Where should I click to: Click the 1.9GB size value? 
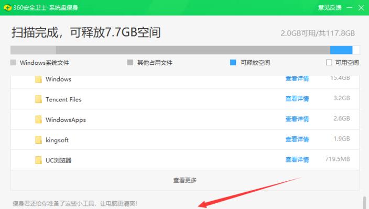(342, 138)
